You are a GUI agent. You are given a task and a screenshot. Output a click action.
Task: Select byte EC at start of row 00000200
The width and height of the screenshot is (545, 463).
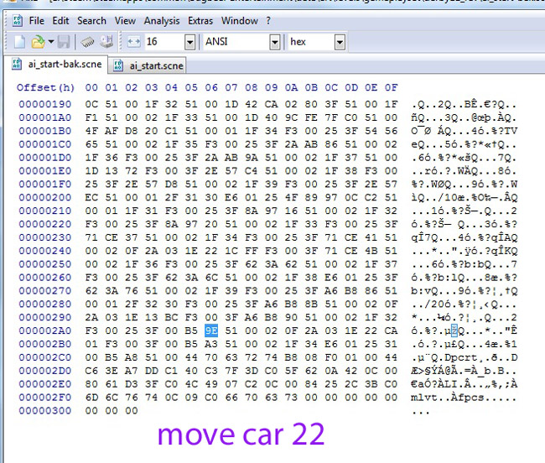tap(91, 197)
